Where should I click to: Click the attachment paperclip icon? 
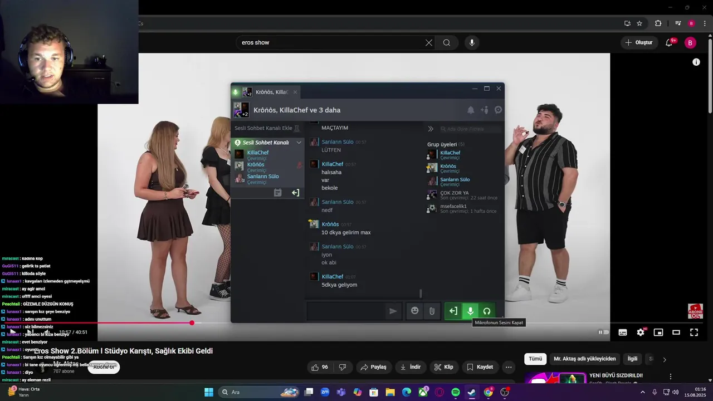coord(432,311)
